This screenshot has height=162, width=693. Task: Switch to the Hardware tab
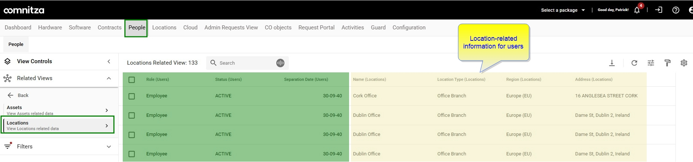click(50, 28)
